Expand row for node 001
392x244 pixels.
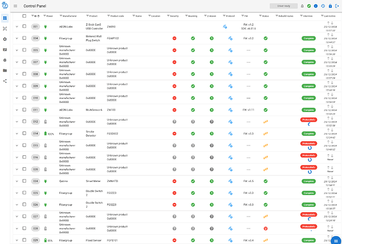(x=16, y=26)
